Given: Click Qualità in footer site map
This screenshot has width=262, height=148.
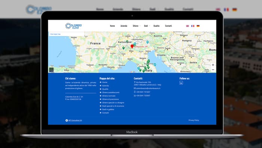Looking at the screenshot, I should pyautogui.click(x=105, y=89).
